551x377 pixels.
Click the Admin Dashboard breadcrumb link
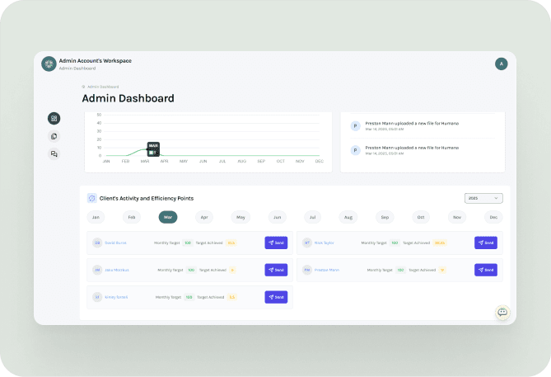coord(103,87)
